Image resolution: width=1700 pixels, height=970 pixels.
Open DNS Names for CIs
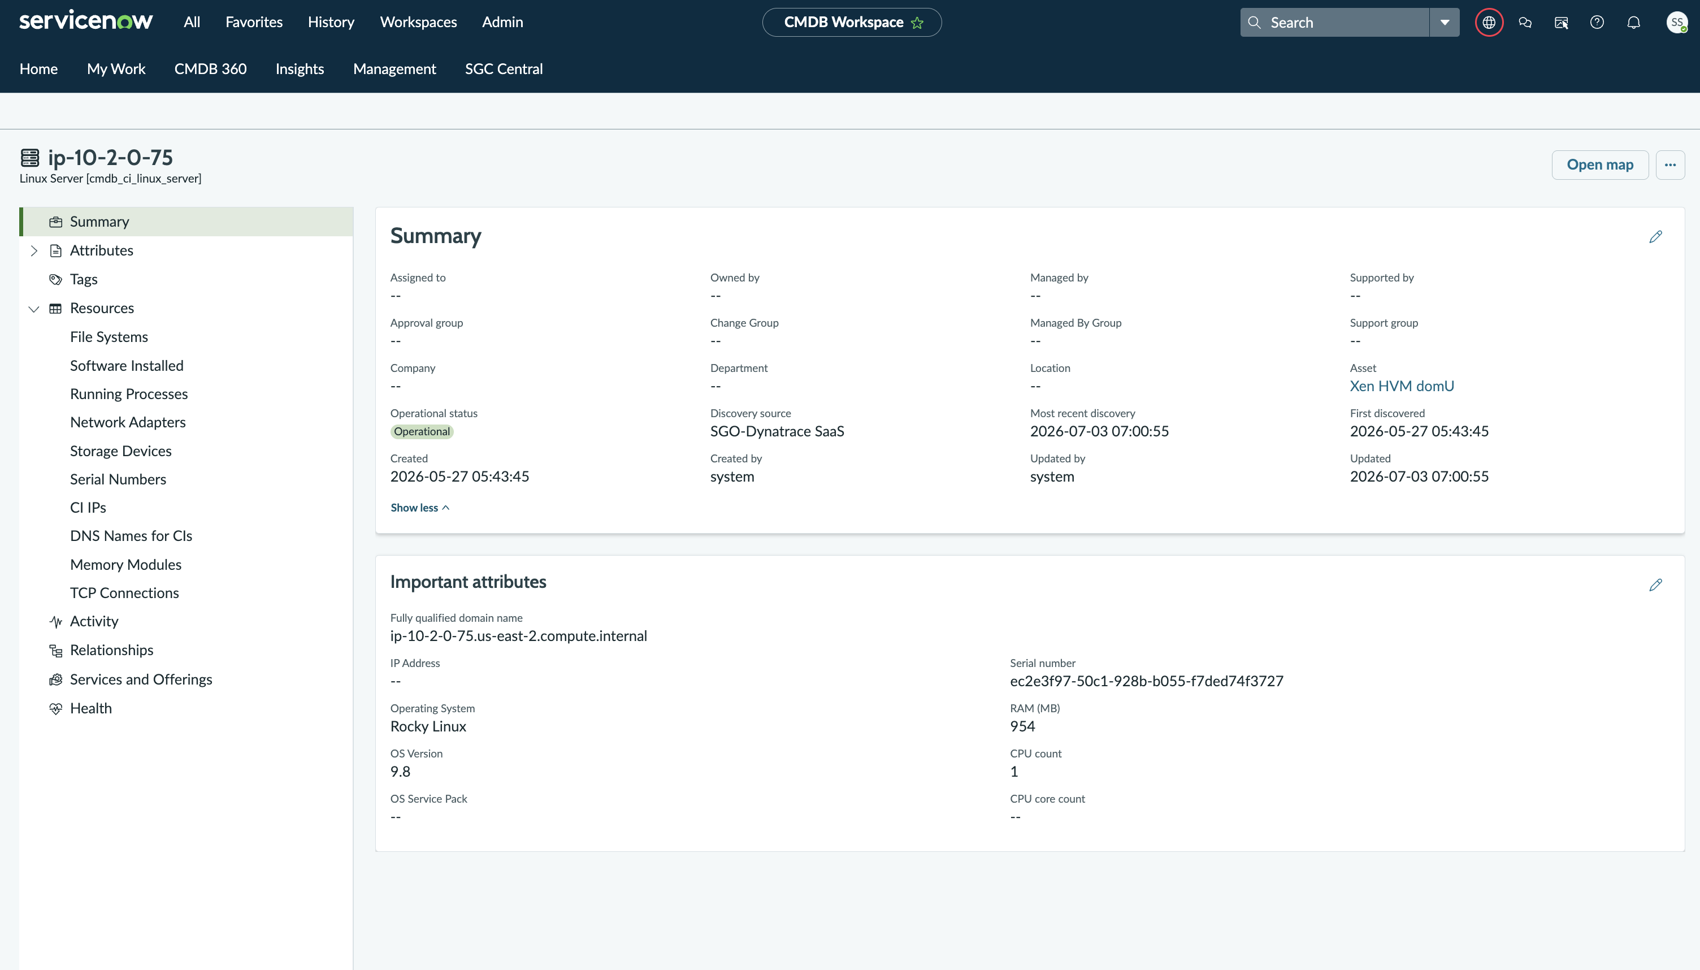(131, 536)
